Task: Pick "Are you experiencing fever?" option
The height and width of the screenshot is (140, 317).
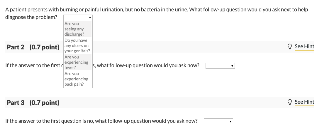Action: 78,62
